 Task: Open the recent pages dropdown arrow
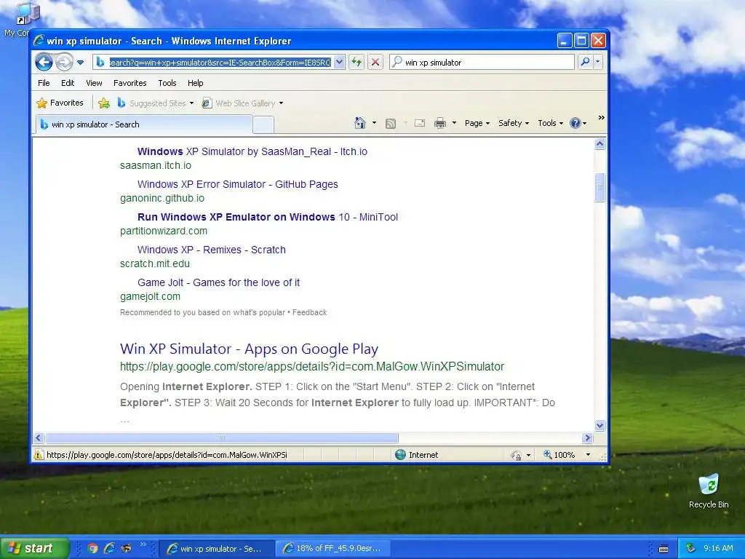click(x=80, y=63)
